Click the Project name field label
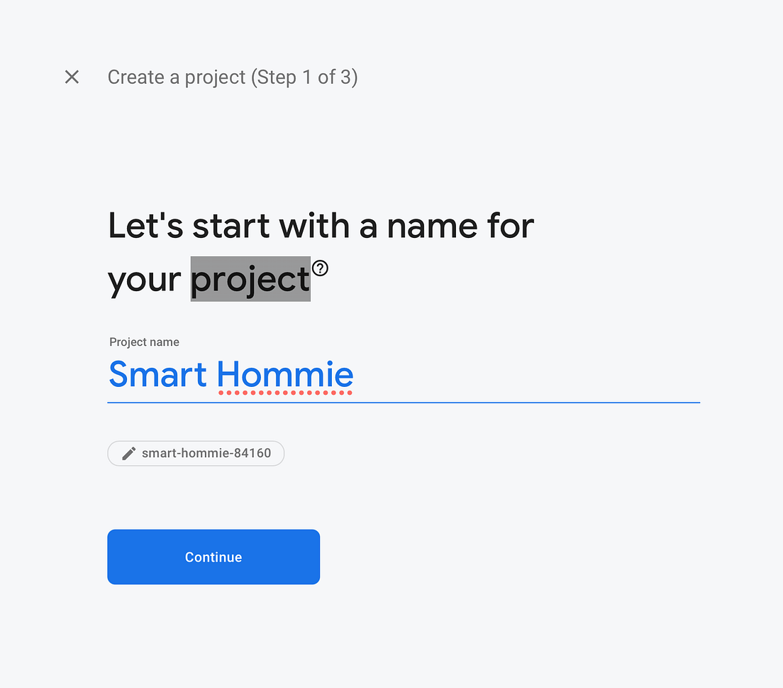 [144, 342]
